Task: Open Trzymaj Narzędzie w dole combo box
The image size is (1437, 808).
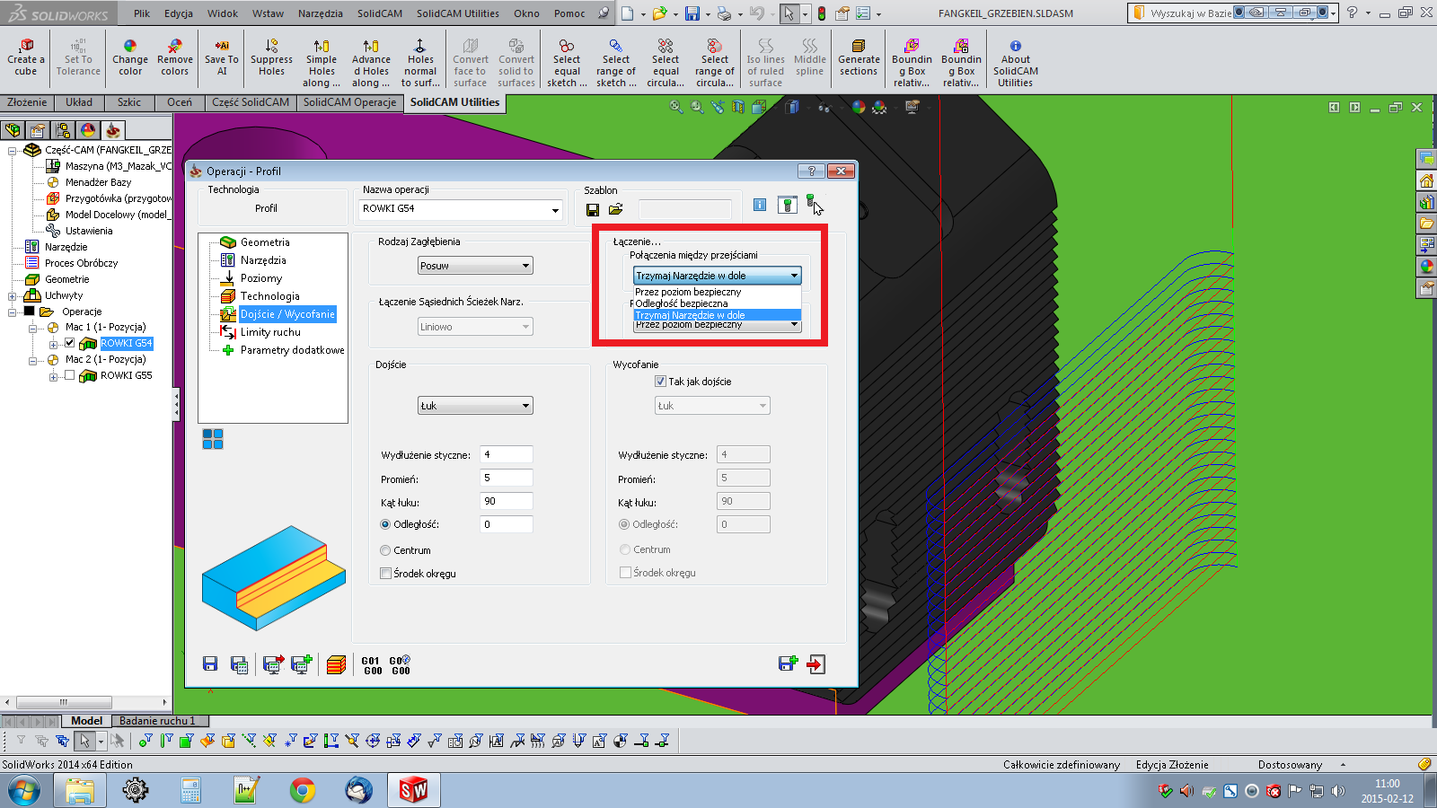Action: pyautogui.click(x=717, y=276)
